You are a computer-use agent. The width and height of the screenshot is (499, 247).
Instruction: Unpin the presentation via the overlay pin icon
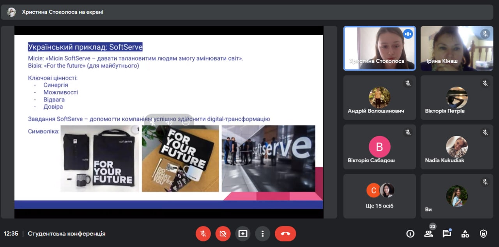(x=153, y=122)
